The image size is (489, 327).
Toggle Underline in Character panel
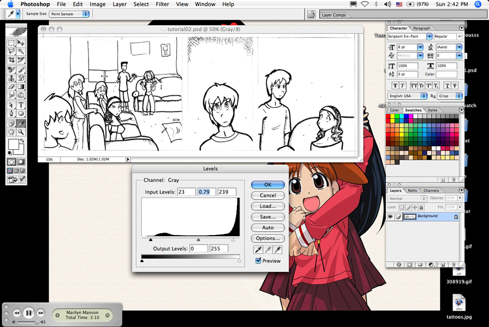pos(448,86)
